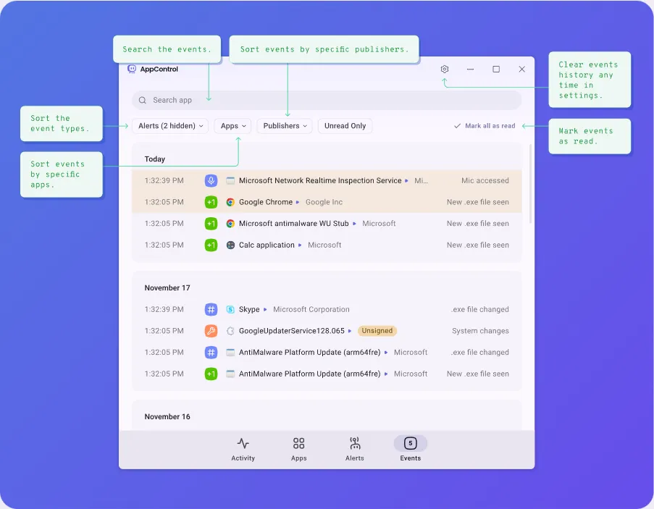
Task: Click the hash icon on the Skype row
Action: click(211, 309)
